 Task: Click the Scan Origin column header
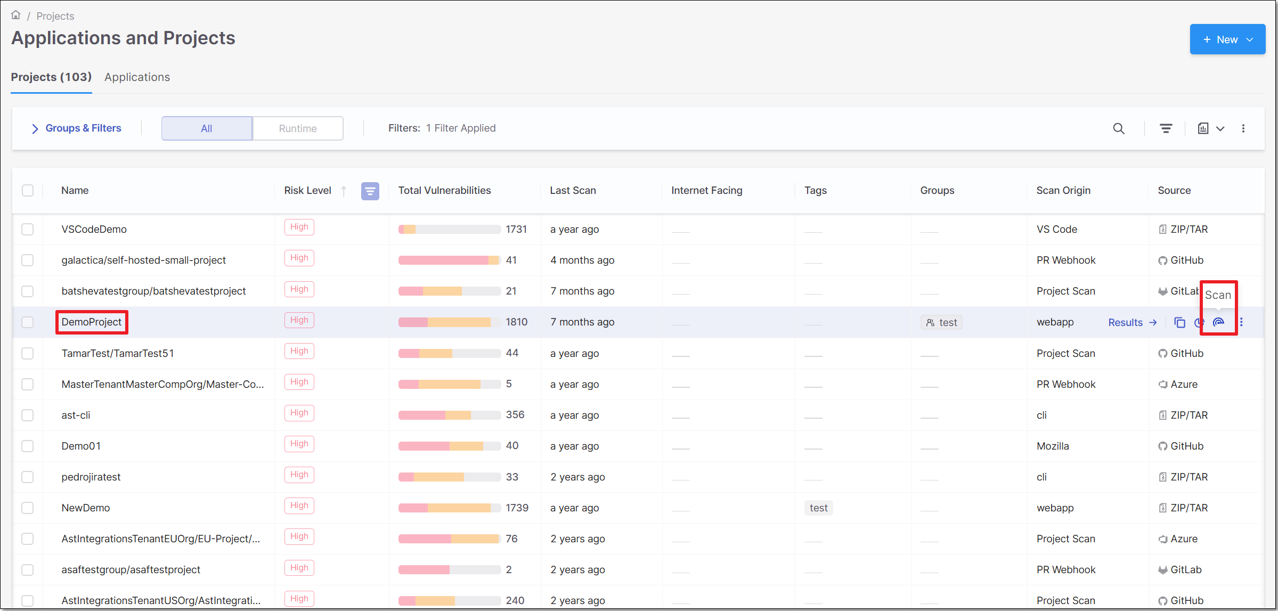click(x=1063, y=191)
